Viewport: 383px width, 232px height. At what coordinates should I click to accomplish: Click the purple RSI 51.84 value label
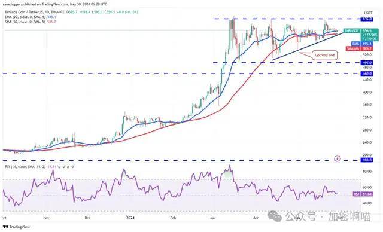(x=363, y=194)
